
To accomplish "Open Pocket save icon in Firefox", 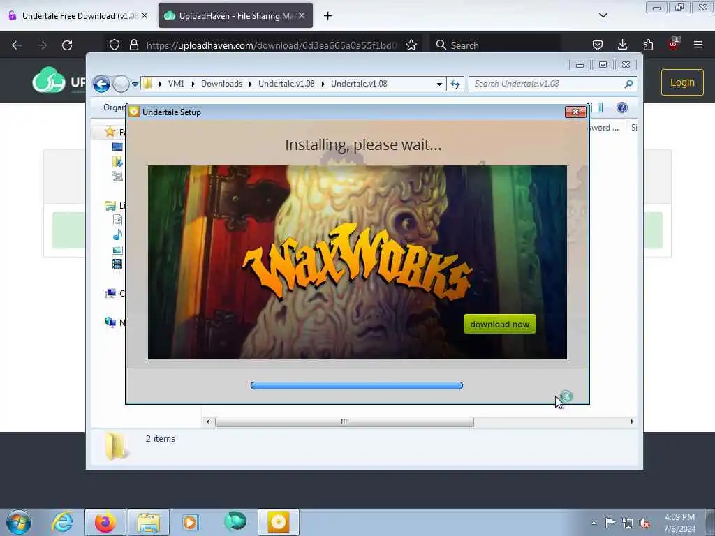I will tap(598, 45).
